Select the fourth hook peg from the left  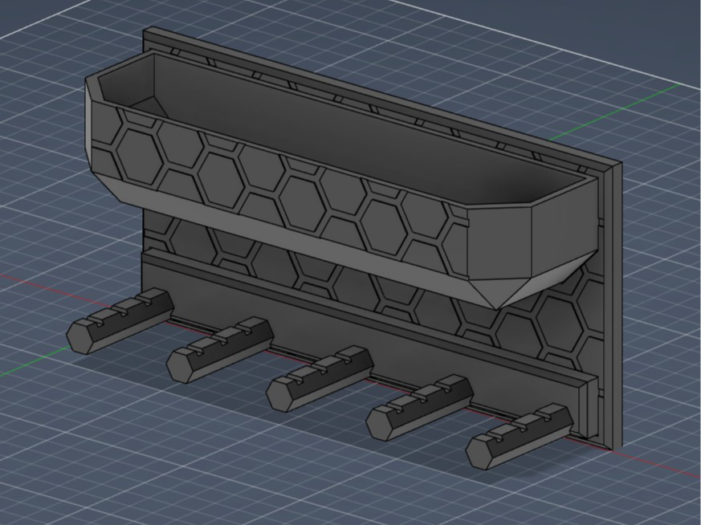419,407
